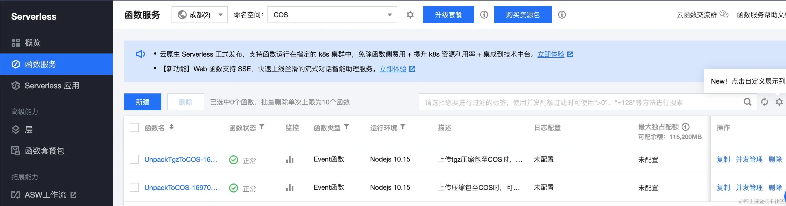786x206 pixels.
Task: Click the search magnifier icon
Action: [747, 102]
